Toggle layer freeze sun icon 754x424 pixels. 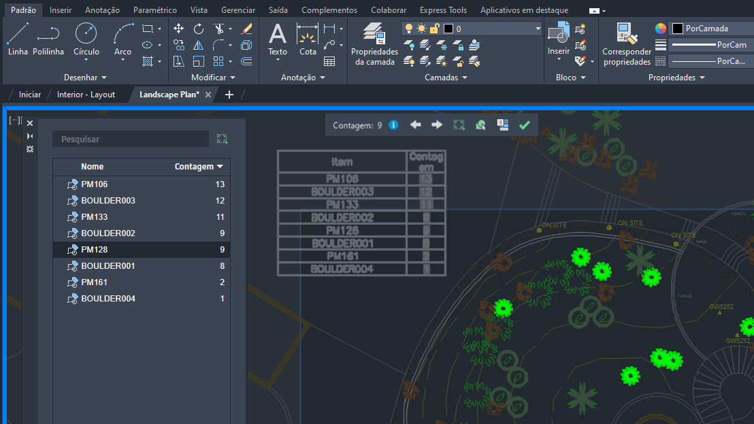pos(421,29)
